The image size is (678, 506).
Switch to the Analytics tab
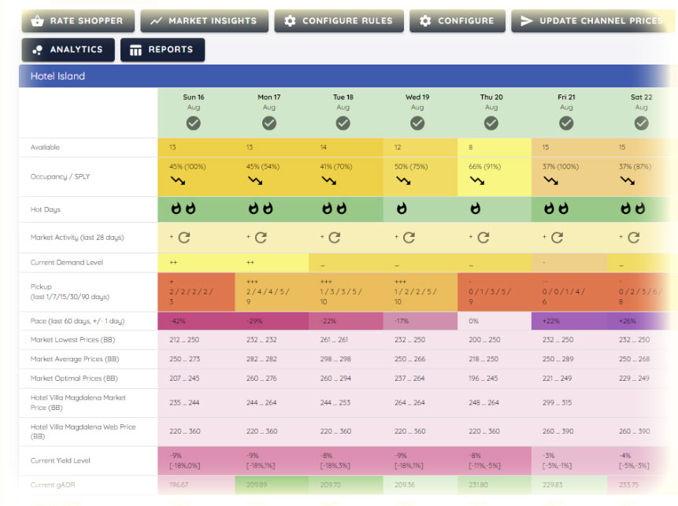(x=69, y=50)
